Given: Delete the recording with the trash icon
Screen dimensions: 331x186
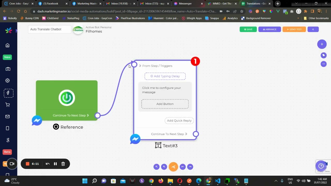Looking at the screenshot, I should (63, 164).
